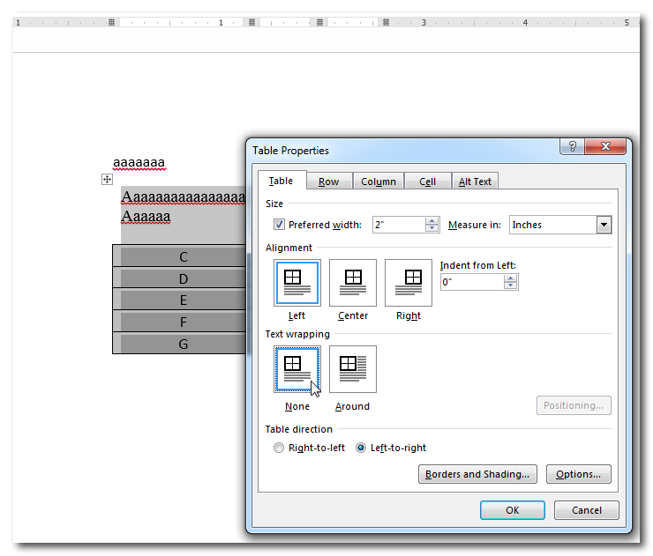Click into the Indent from Left field

pyautogui.click(x=471, y=282)
